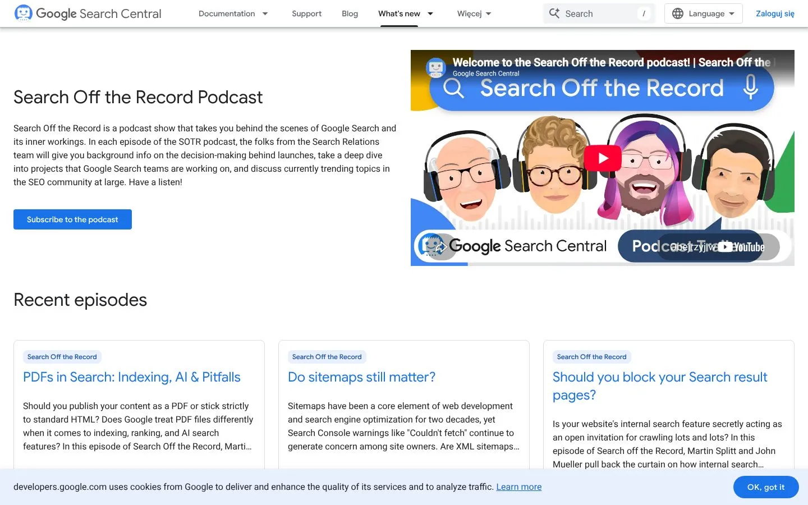
Task: Click the video share arrow icon
Action: pyautogui.click(x=441, y=247)
